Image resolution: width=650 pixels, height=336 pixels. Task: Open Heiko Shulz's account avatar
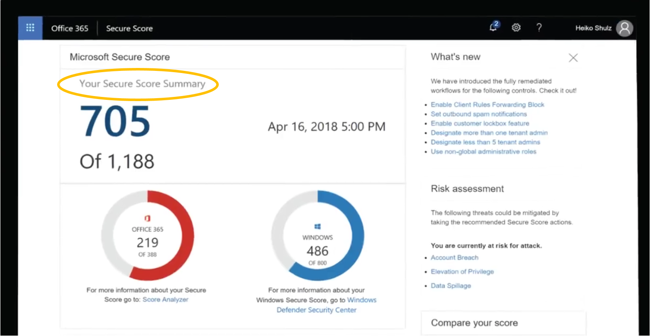click(624, 28)
